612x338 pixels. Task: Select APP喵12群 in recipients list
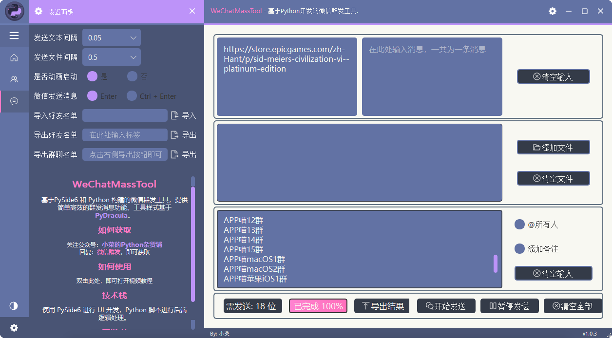(x=244, y=220)
